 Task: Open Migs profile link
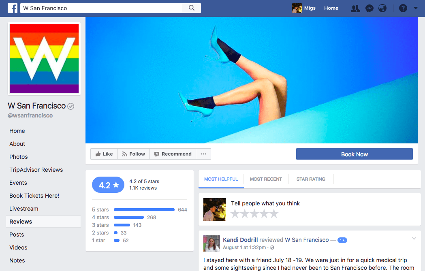pyautogui.click(x=310, y=8)
